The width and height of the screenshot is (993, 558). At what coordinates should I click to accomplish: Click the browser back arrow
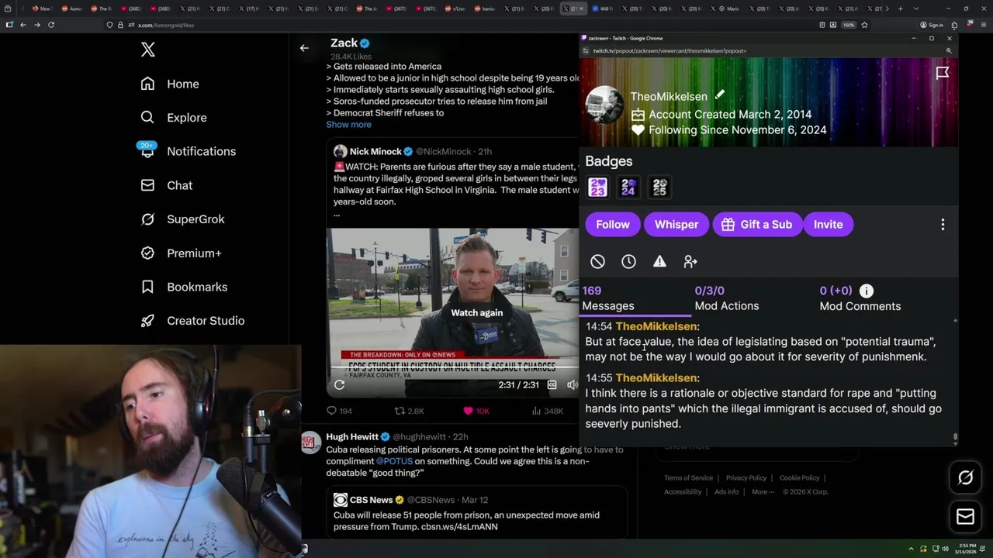coord(23,25)
